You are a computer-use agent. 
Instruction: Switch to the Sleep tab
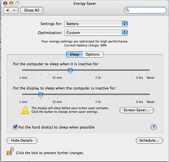coord(74,54)
